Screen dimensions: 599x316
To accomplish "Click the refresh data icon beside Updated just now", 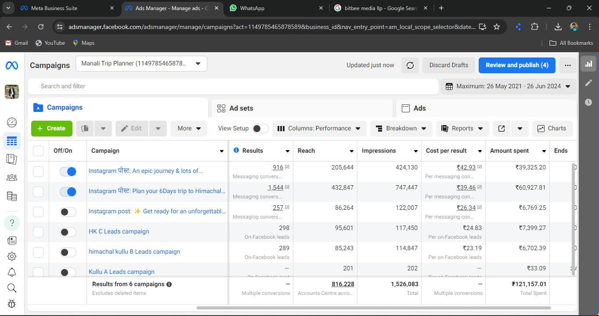I will tap(410, 65).
